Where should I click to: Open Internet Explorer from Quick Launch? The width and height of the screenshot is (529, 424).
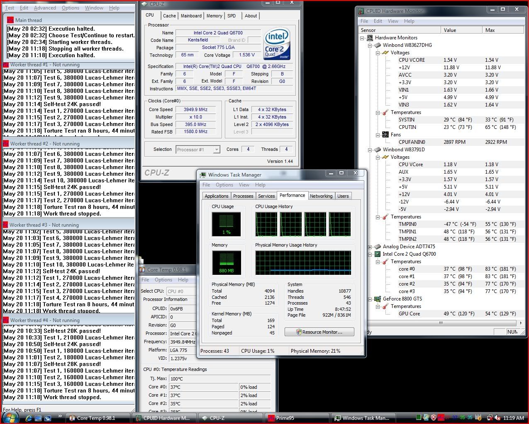[x=29, y=418]
